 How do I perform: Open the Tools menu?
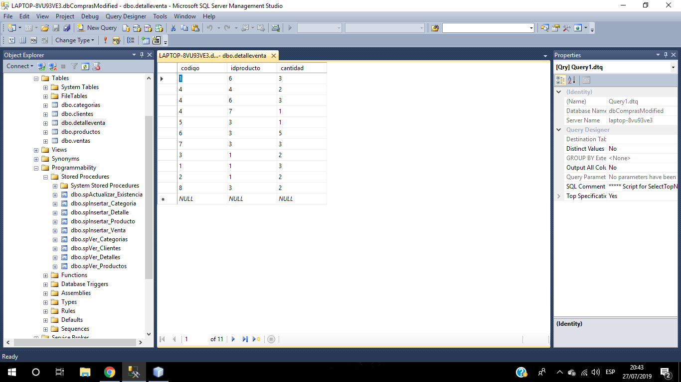click(x=160, y=16)
